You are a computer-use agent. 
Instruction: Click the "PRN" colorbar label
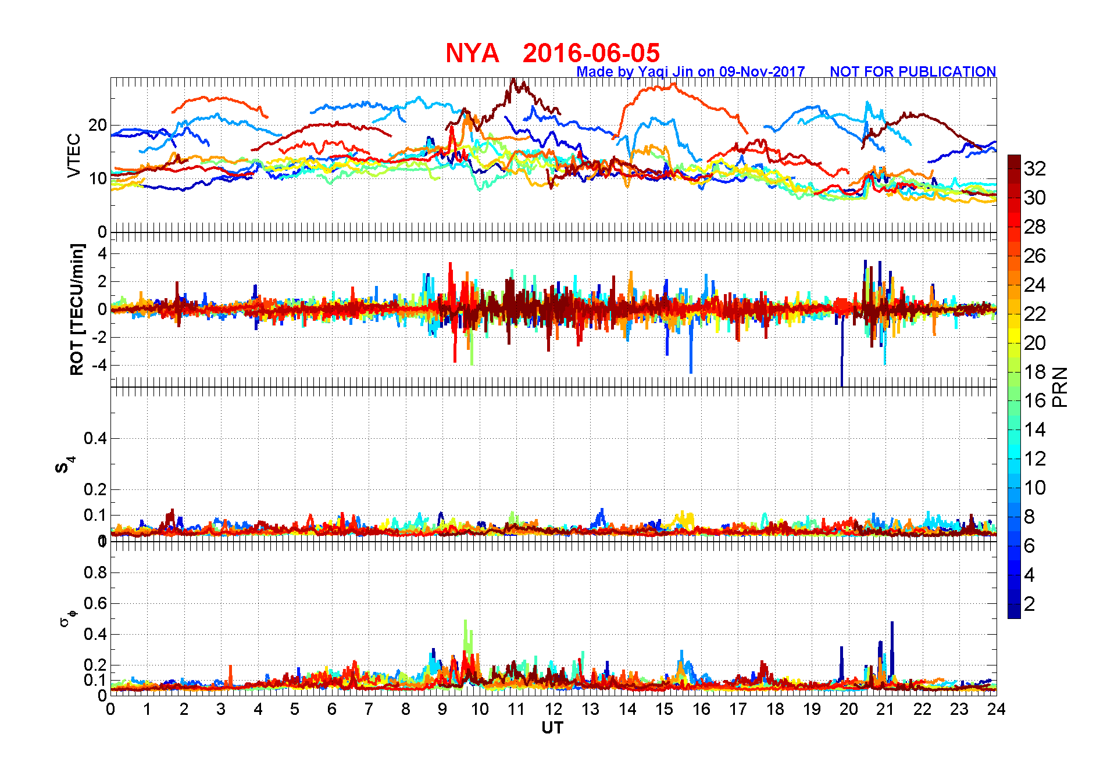(1060, 386)
